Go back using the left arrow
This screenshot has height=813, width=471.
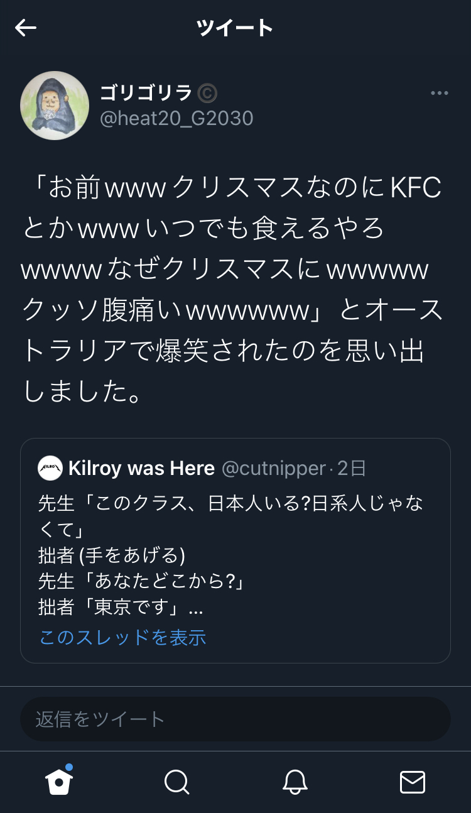tap(26, 28)
